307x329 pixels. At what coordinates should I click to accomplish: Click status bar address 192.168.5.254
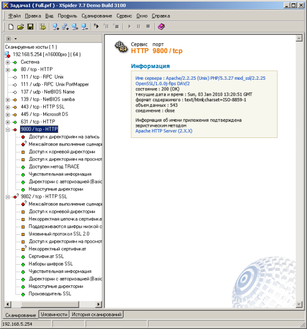point(17,324)
